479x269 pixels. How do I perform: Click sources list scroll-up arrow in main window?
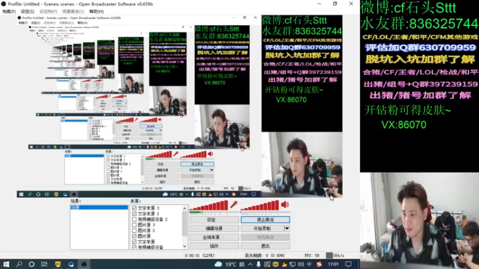[x=184, y=208]
